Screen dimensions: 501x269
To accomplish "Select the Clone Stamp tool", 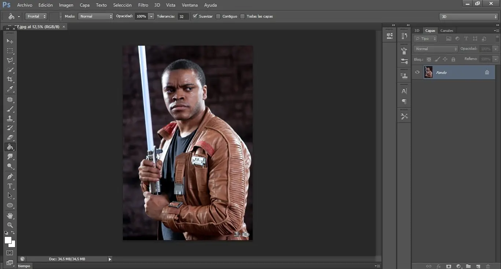I will pos(10,118).
